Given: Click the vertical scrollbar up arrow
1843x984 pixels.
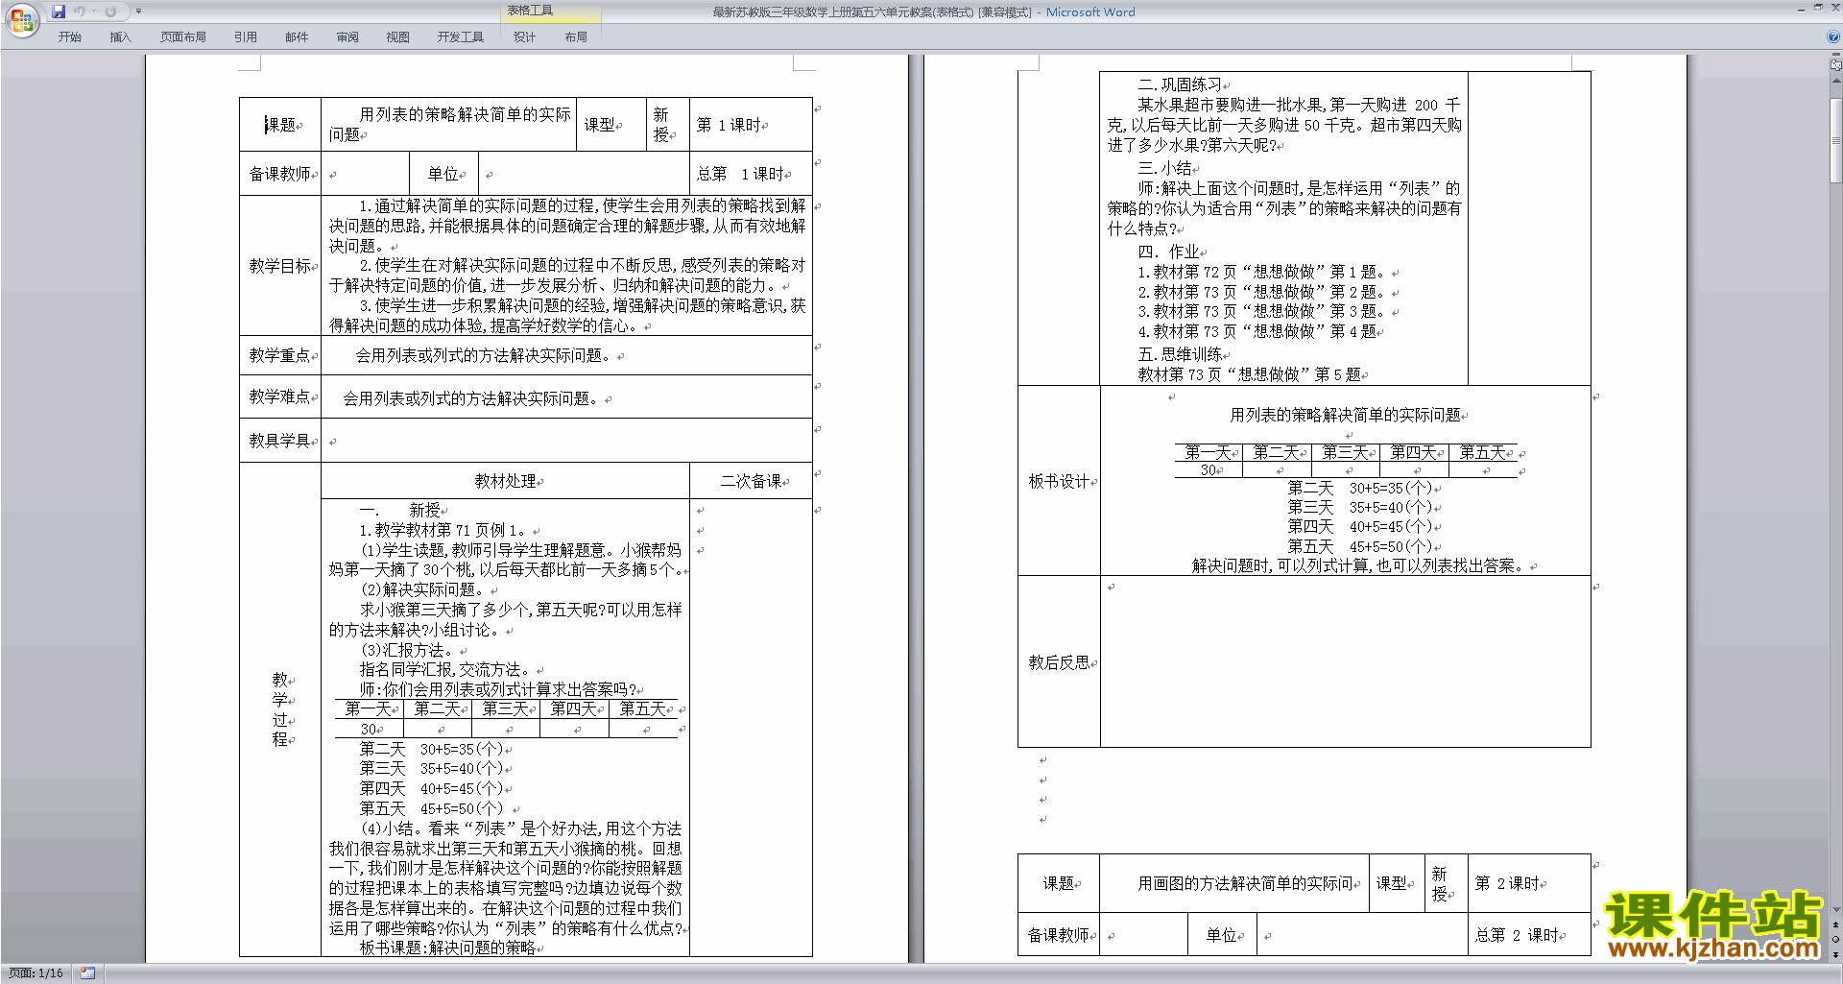Looking at the screenshot, I should click(x=1835, y=80).
